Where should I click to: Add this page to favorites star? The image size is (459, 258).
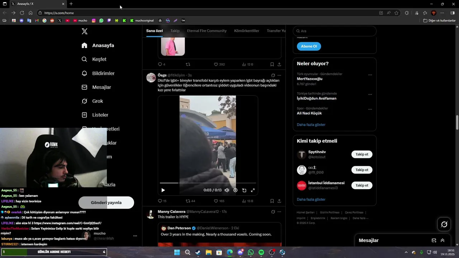[x=396, y=13]
